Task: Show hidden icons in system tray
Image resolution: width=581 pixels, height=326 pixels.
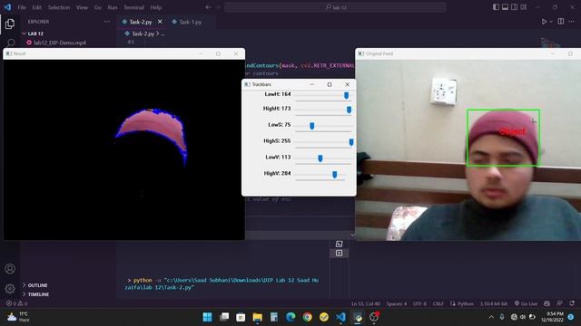Action: click(491, 317)
